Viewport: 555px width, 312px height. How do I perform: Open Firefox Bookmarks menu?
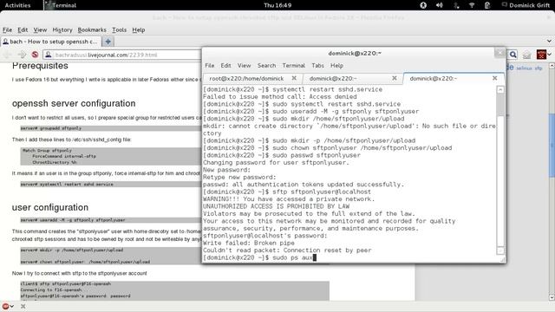[92, 29]
